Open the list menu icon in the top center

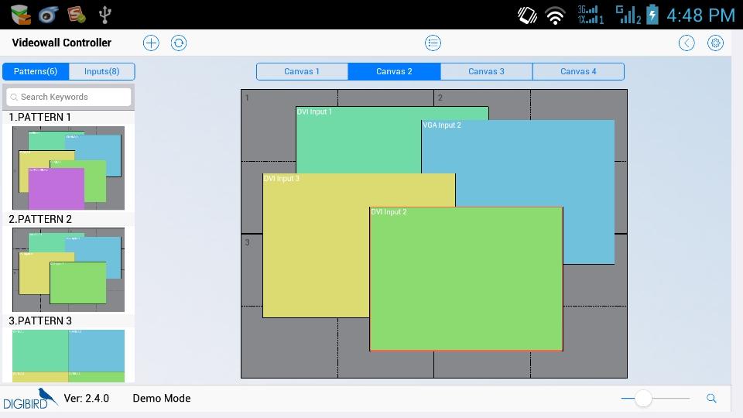[x=433, y=43]
